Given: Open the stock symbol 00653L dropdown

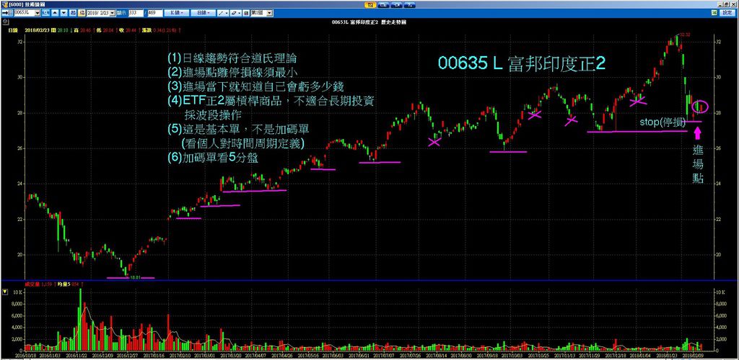Looking at the screenshot, I should pos(38,13).
